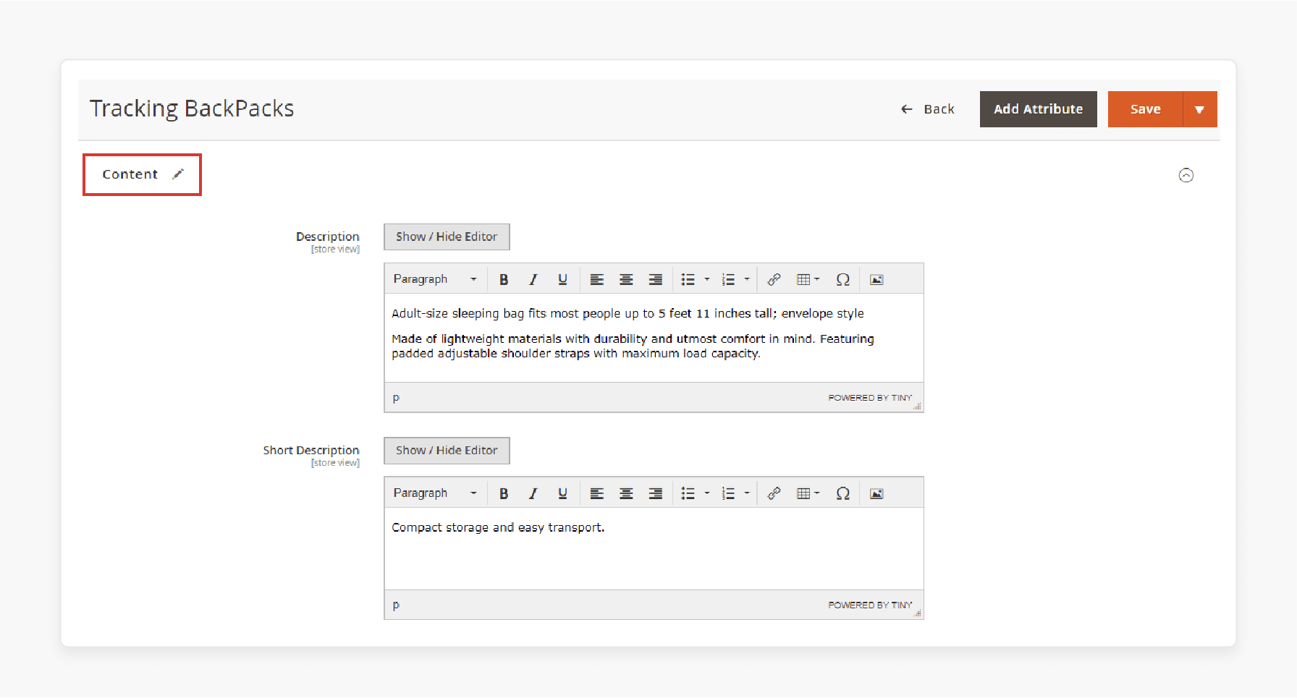Click the pencil icon next to Content
The image size is (1297, 698).
(x=178, y=174)
